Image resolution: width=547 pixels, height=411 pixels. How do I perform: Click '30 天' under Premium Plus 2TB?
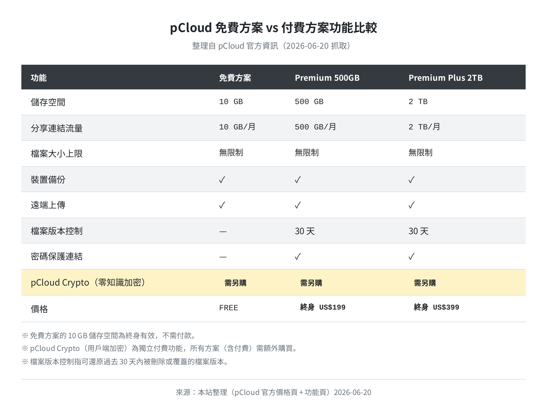tap(419, 231)
